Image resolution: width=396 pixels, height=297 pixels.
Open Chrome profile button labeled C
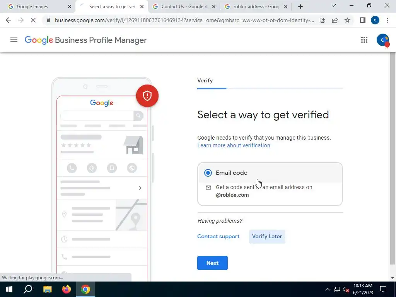[x=375, y=20]
